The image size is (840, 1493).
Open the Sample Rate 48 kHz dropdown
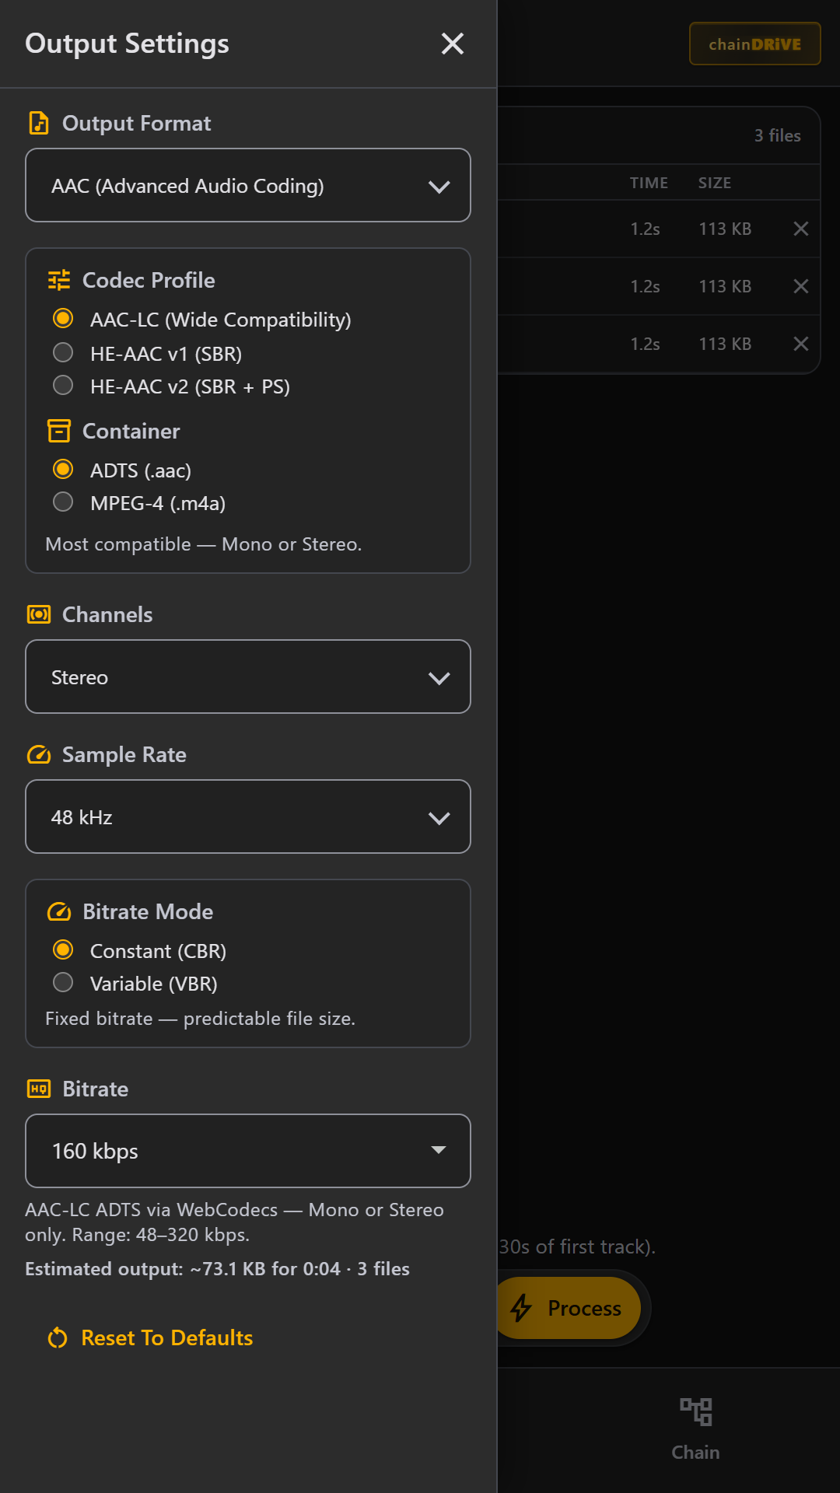click(248, 816)
